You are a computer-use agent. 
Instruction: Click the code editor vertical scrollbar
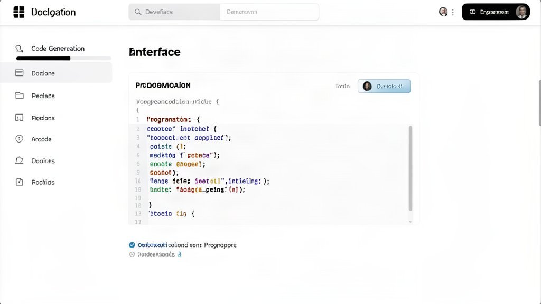click(x=410, y=168)
